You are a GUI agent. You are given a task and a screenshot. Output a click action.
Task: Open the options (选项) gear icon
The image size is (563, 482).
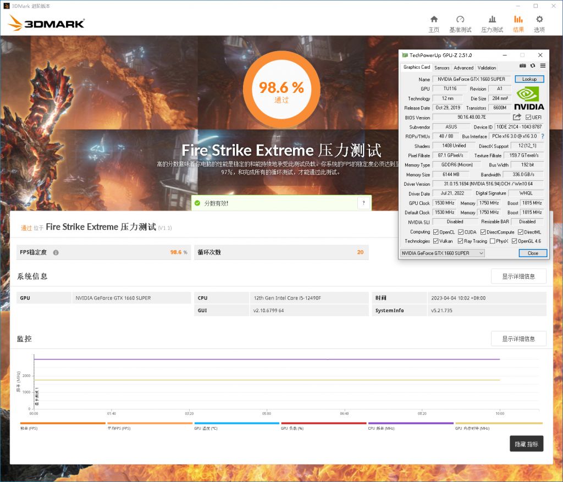click(539, 20)
